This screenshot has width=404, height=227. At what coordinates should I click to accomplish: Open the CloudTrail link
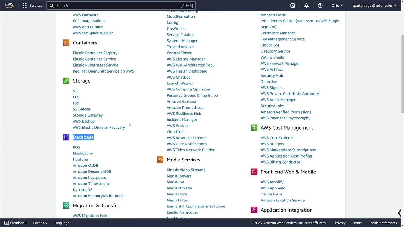[x=175, y=132]
